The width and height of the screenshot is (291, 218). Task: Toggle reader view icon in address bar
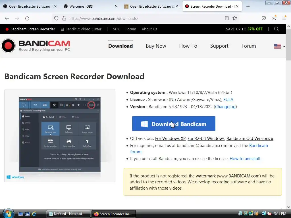[226, 18]
